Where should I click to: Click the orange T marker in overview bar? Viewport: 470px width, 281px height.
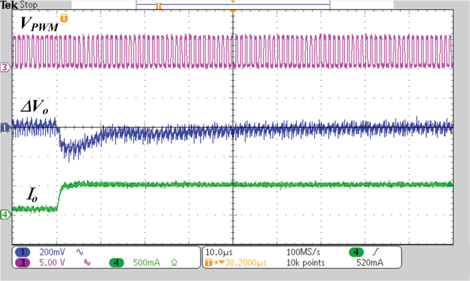tap(158, 6)
